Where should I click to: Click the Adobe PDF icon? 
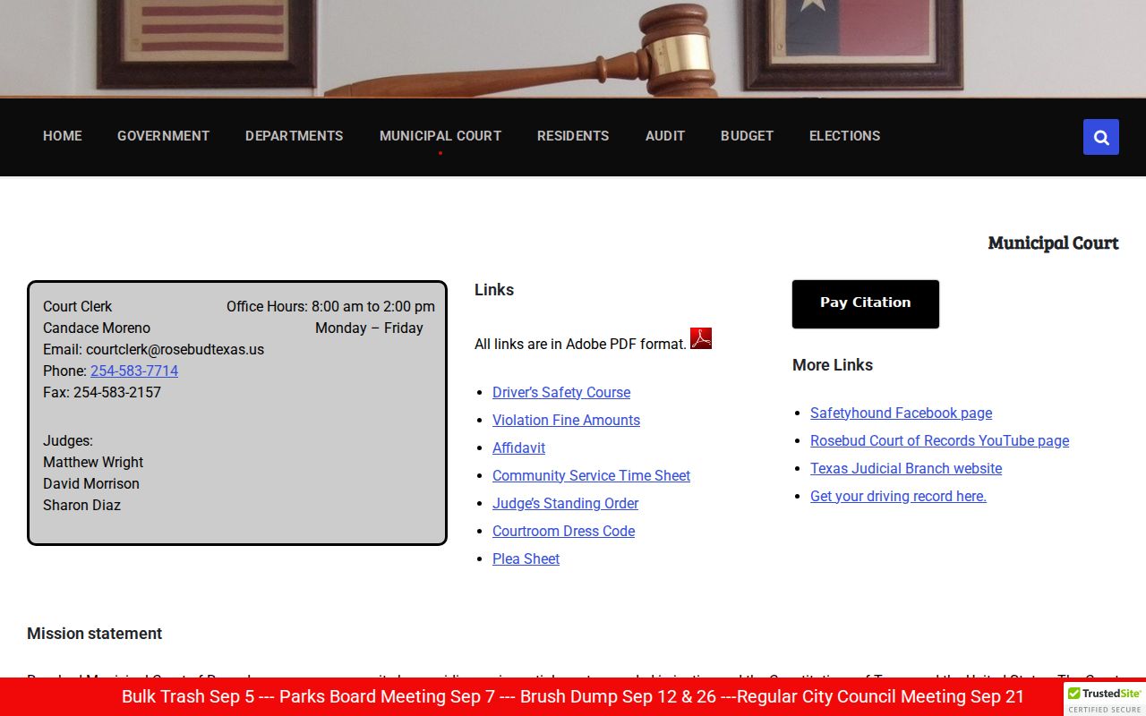tap(701, 338)
